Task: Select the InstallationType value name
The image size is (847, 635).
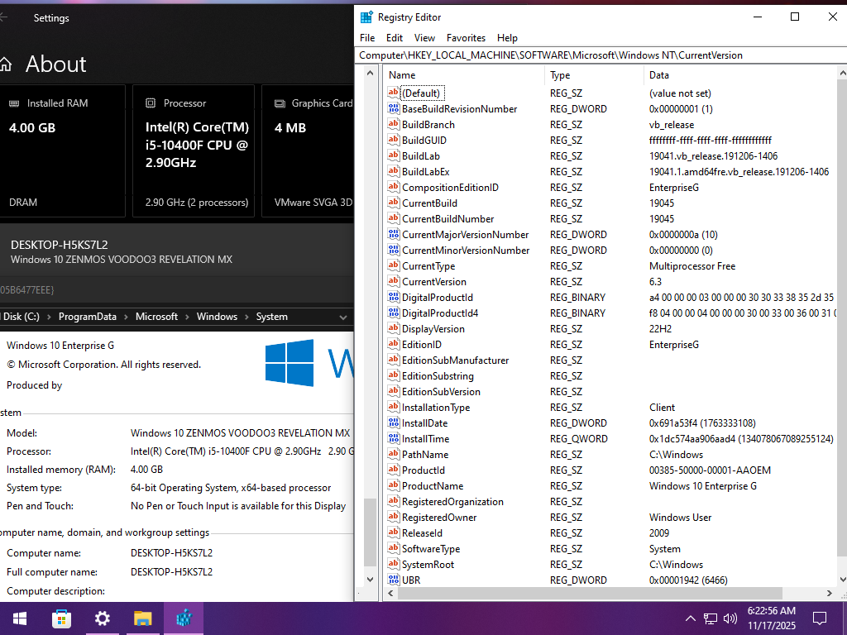Action: click(436, 407)
